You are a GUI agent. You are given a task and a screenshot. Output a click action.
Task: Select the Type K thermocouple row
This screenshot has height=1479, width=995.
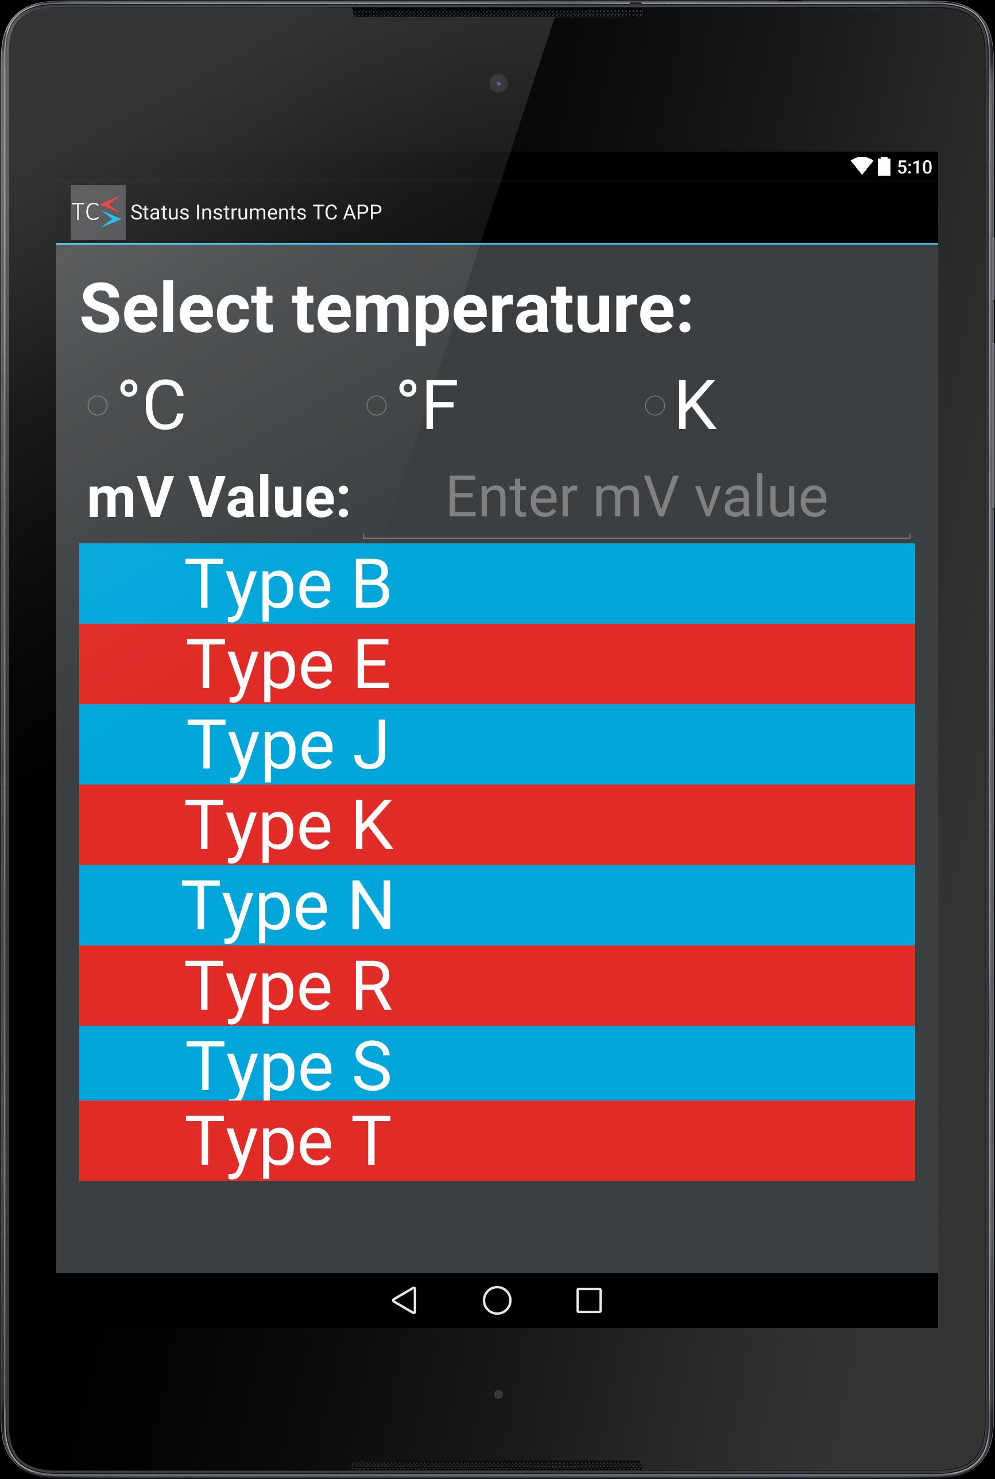coord(497,825)
